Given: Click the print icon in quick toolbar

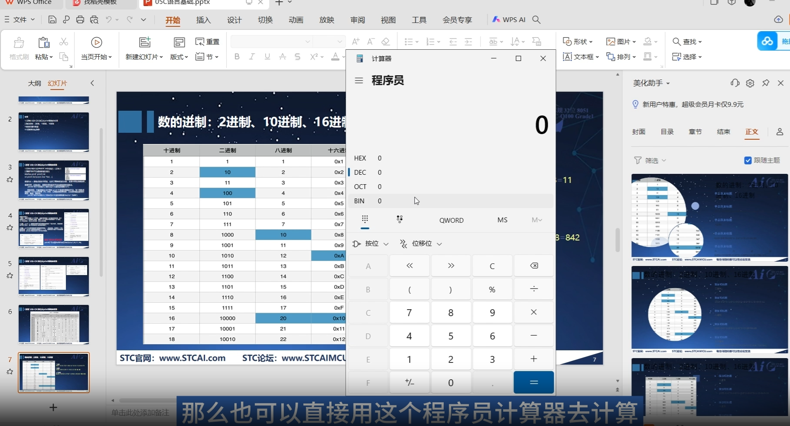Looking at the screenshot, I should tap(80, 20).
